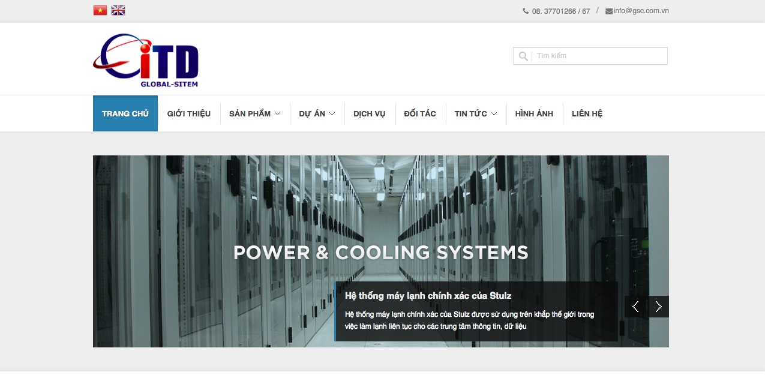Expand the DỰ ÁN dropdown chevron
This screenshot has width=765, height=375.
click(332, 113)
